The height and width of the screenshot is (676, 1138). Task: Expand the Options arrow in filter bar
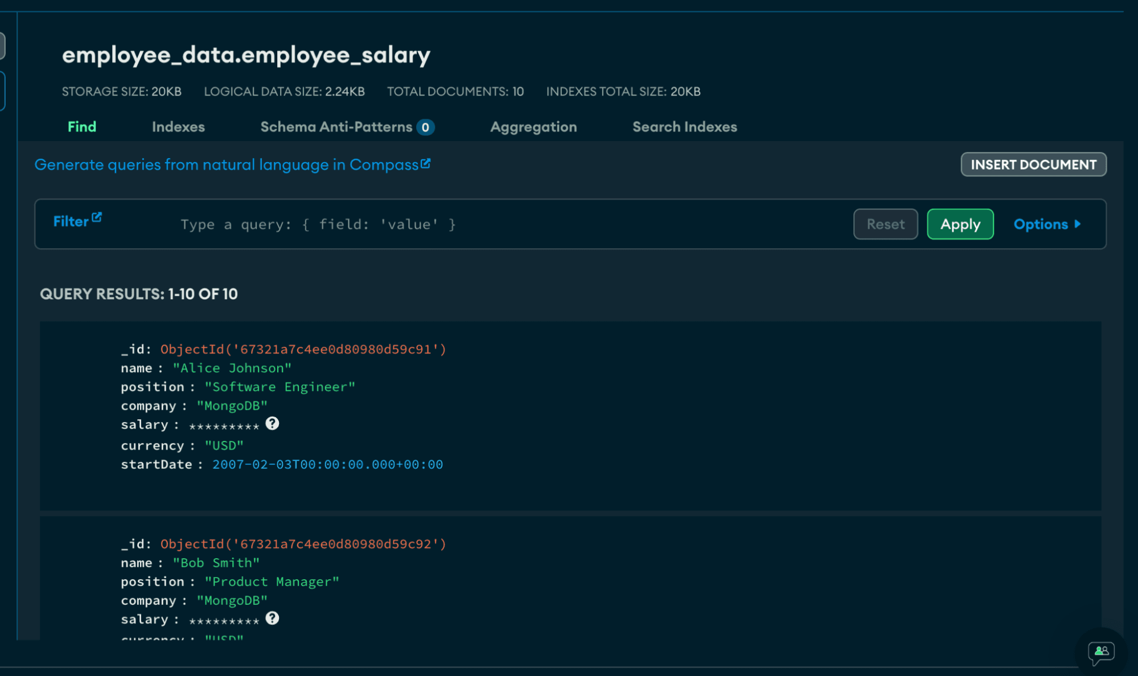coord(1077,224)
